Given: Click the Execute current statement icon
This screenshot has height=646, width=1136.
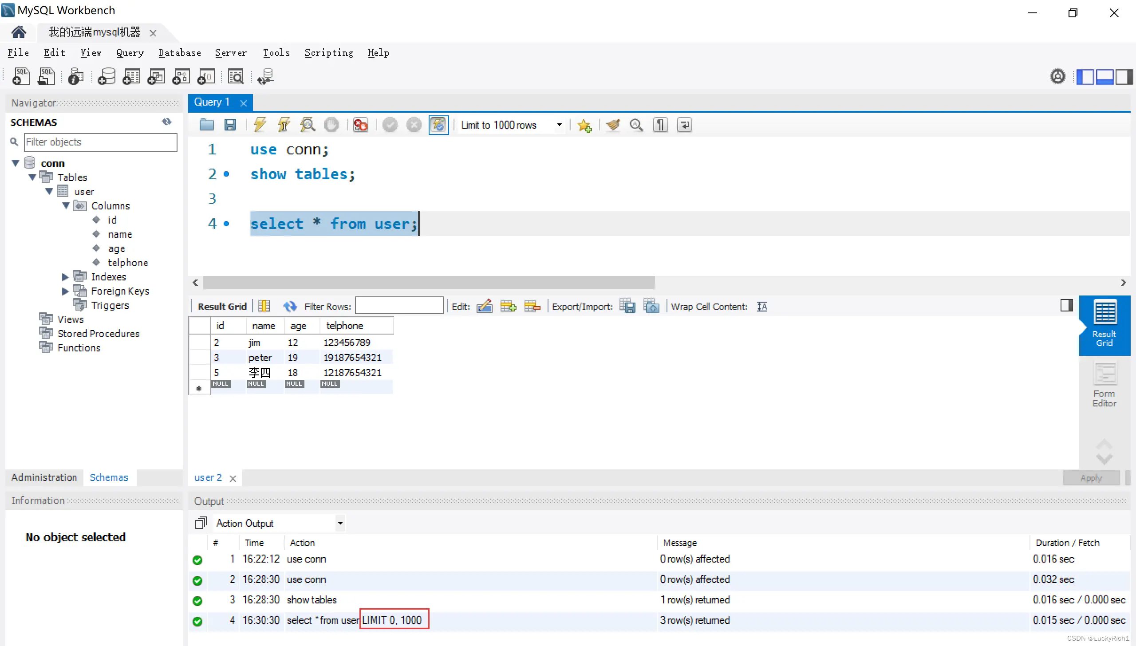Looking at the screenshot, I should click(x=283, y=125).
